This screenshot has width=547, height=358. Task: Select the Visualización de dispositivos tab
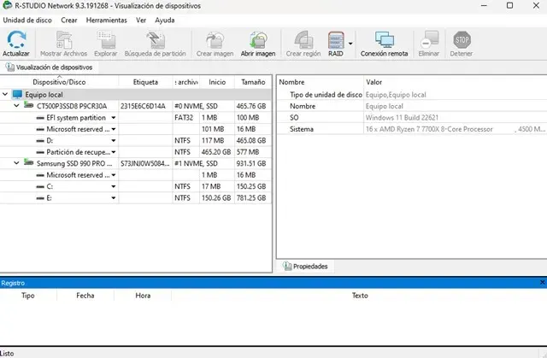[x=50, y=67]
